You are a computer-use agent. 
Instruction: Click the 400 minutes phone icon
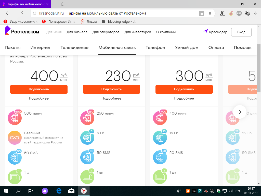tap(160, 117)
